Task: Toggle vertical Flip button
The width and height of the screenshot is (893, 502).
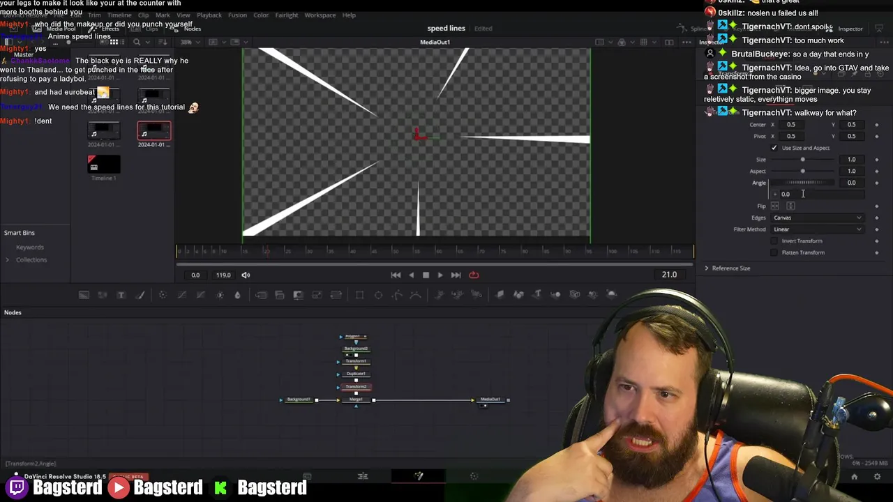Action: 790,206
